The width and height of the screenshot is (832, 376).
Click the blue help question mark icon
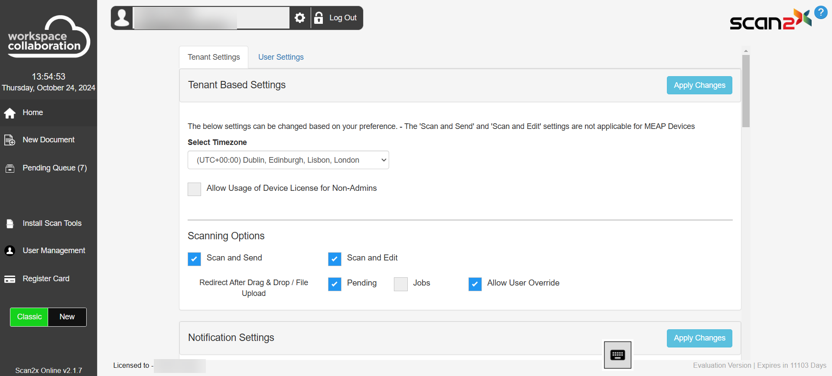pos(821,13)
